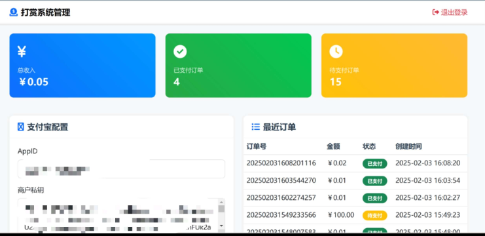This screenshot has height=236, width=485.
Task: Click order number 202502031603544270
Action: [281, 180]
